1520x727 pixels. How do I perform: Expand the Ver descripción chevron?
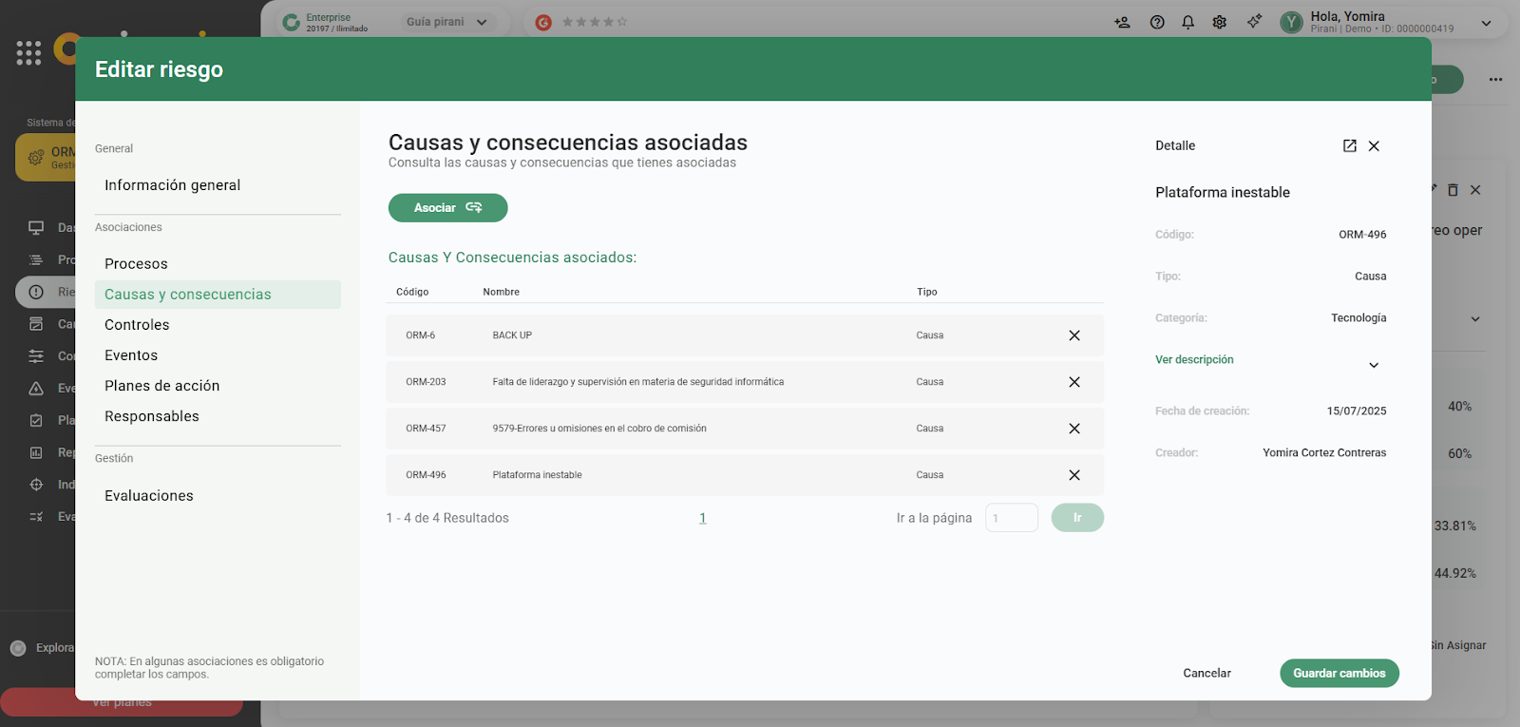pyautogui.click(x=1374, y=365)
